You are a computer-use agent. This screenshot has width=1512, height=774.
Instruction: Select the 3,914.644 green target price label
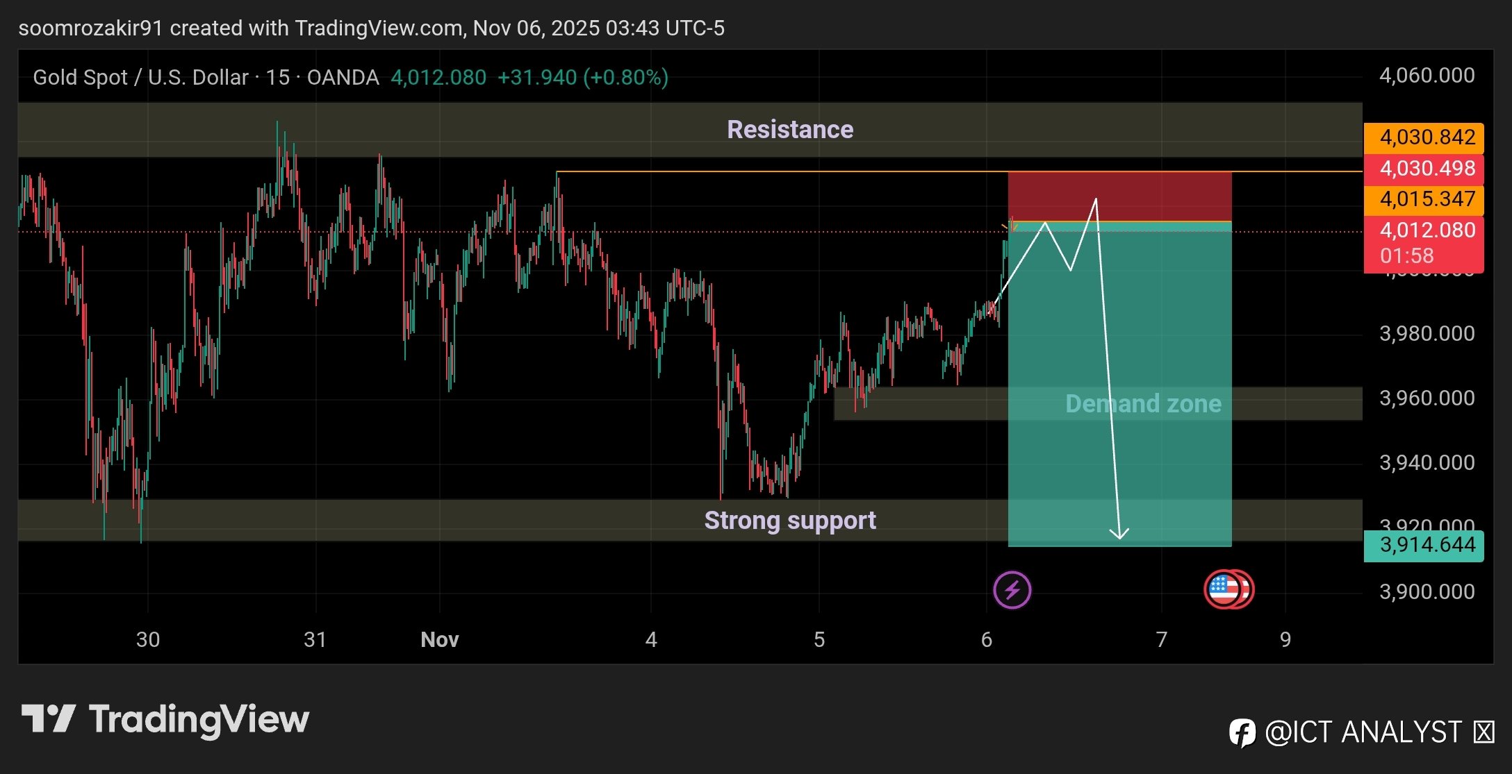[1424, 546]
